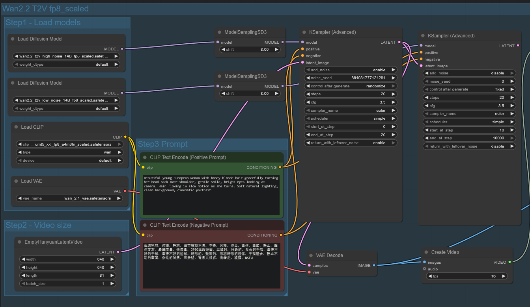Screen dimensions: 530x307
Task: Open the vae_name dropdown in Load VAE
Action: coord(69,198)
